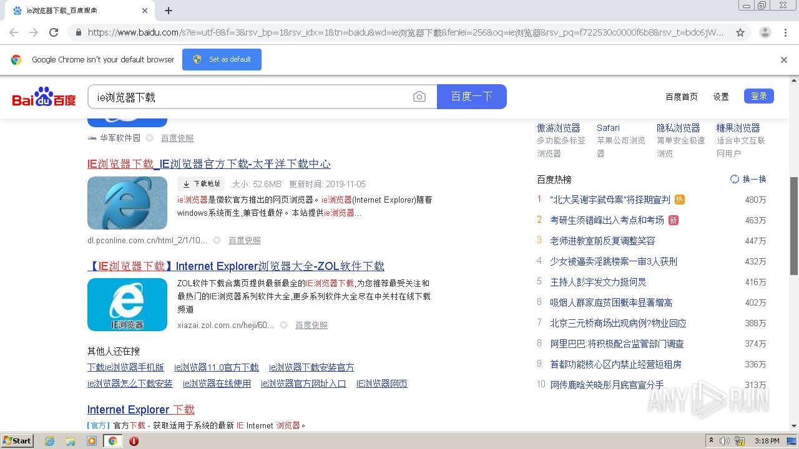Open hot search 主持人彭宇发文力挺何炅
799x449 pixels.
(598, 282)
